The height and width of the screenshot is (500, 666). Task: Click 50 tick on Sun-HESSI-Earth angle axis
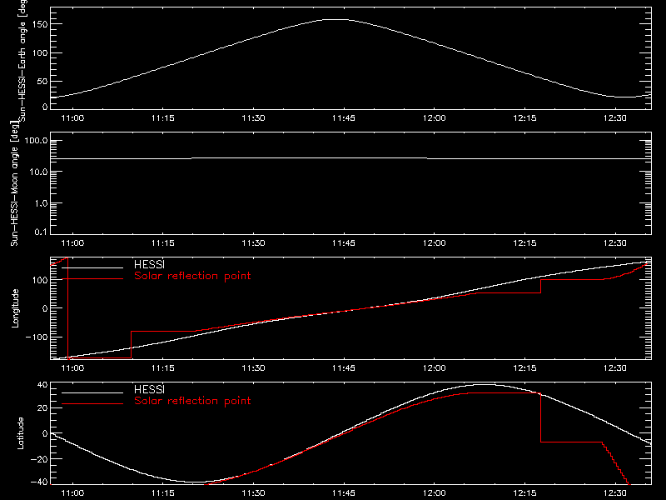pos(42,81)
